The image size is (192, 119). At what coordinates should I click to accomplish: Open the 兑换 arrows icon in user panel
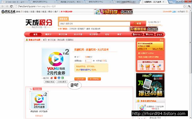[159, 67]
